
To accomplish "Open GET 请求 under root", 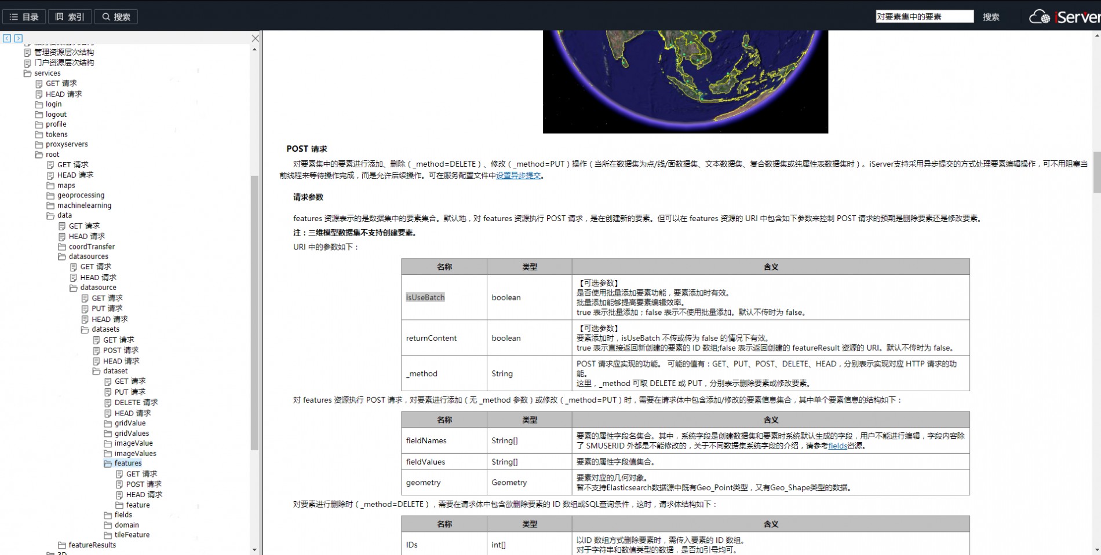I will [x=72, y=165].
